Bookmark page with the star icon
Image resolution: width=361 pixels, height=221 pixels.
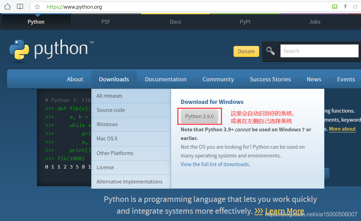37,7
